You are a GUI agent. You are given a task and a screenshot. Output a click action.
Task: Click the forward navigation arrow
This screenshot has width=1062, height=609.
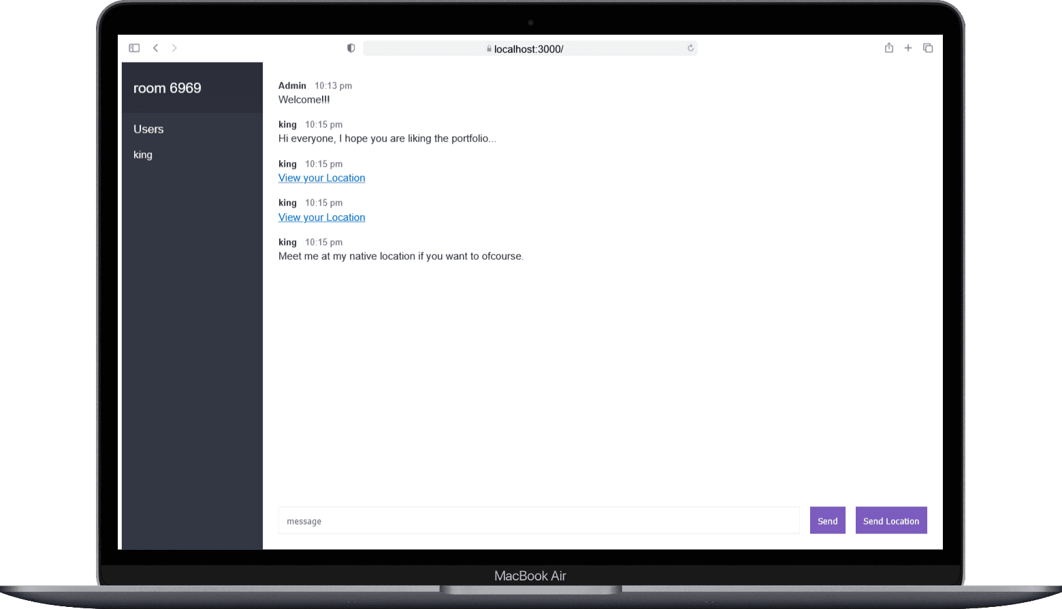174,48
